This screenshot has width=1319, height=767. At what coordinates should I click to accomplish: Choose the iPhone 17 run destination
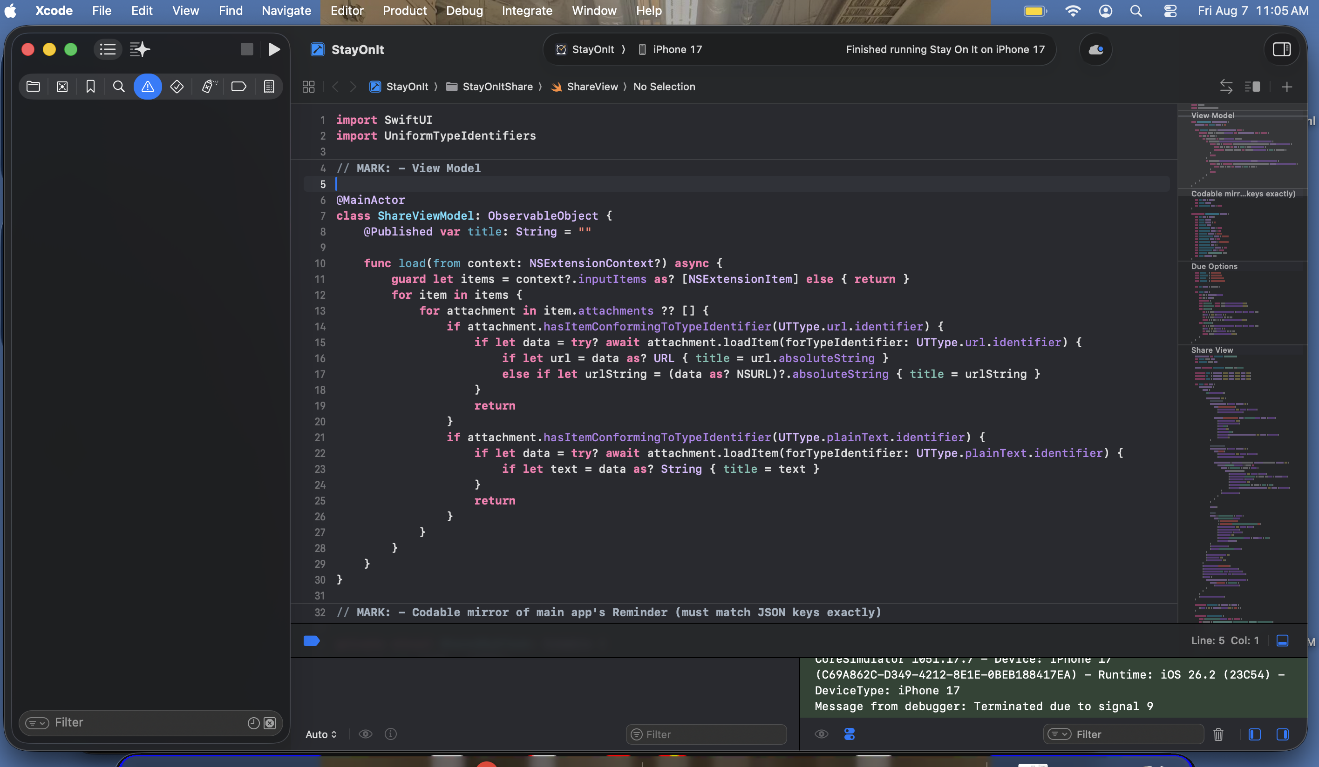pyautogui.click(x=671, y=49)
